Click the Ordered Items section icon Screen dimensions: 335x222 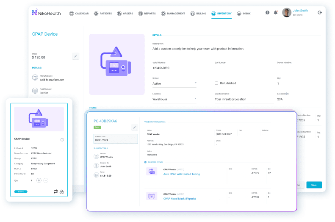(146, 162)
